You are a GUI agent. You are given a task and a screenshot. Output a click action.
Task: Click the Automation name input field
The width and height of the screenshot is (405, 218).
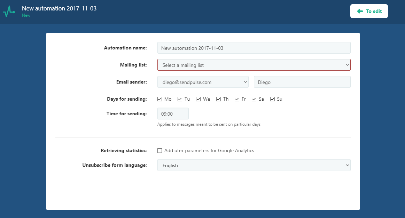(254, 48)
